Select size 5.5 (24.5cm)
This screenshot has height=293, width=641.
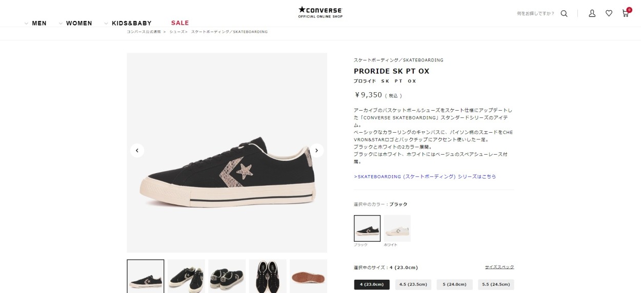pos(496,284)
